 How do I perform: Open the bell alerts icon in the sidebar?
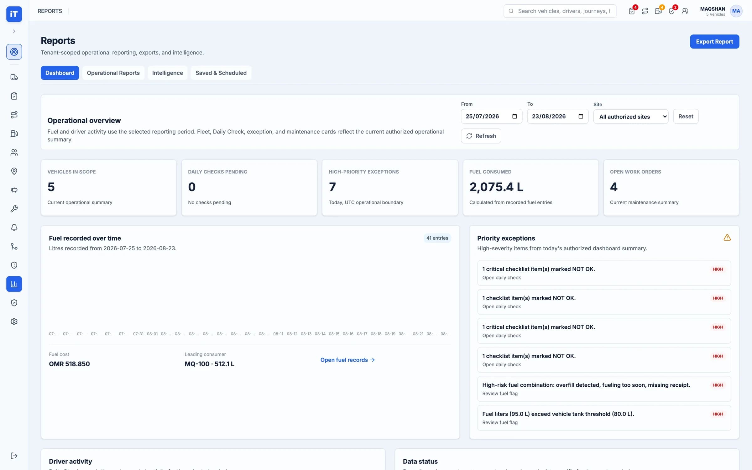tap(14, 227)
